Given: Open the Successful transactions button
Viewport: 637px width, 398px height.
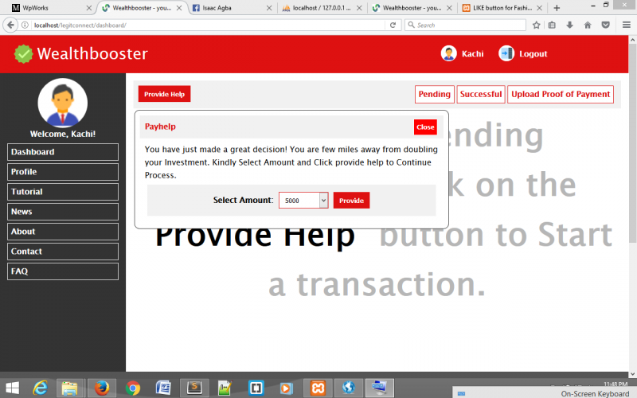Looking at the screenshot, I should coord(481,94).
